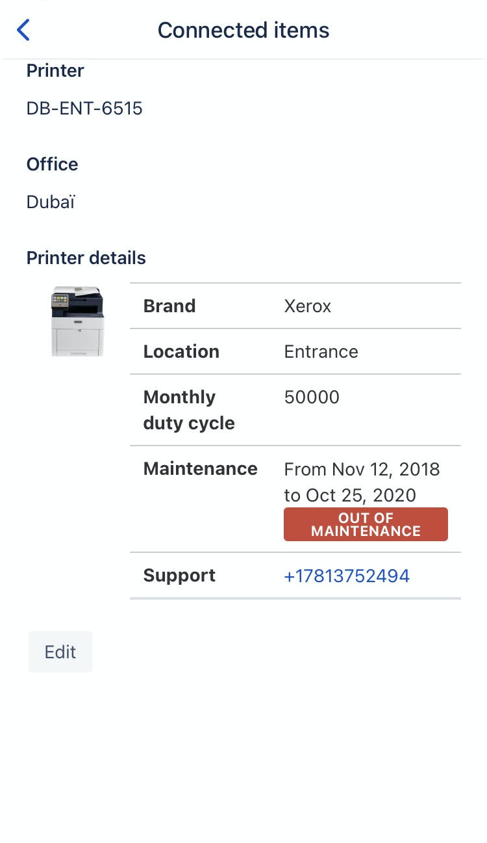Click the Maintenance row label
Screen dimensions: 487x843
point(200,468)
